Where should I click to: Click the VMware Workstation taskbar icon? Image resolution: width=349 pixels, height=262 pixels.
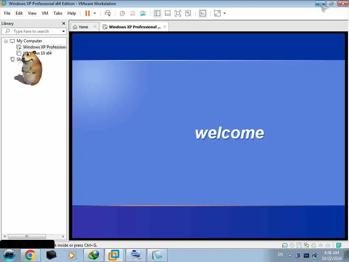[x=114, y=255]
